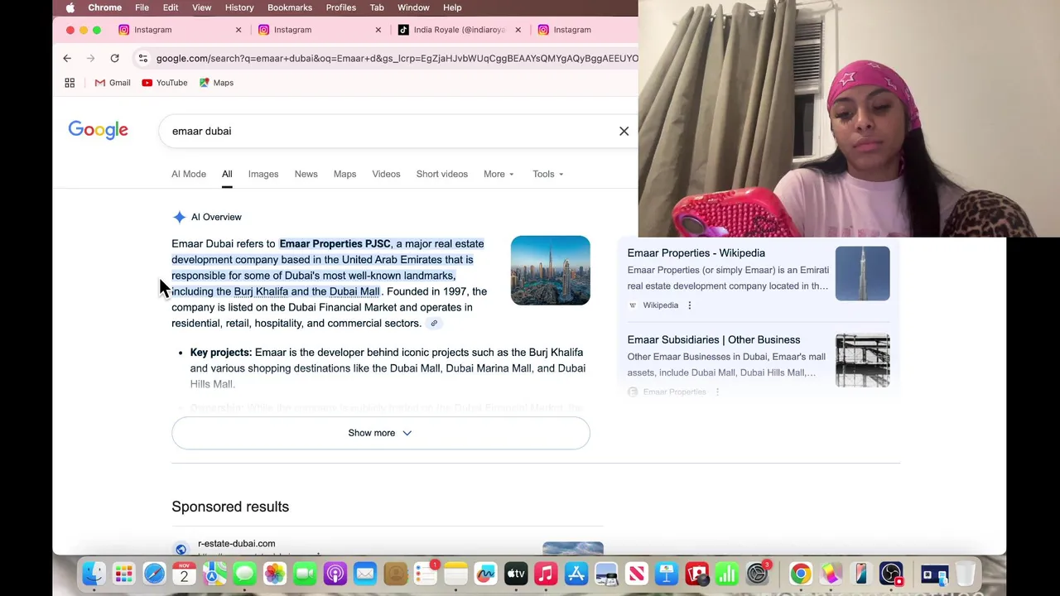Expand AI Overview with Show more

point(380,433)
